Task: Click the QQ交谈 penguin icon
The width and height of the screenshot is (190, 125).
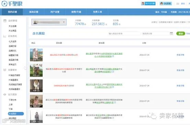Action: click(x=161, y=3)
